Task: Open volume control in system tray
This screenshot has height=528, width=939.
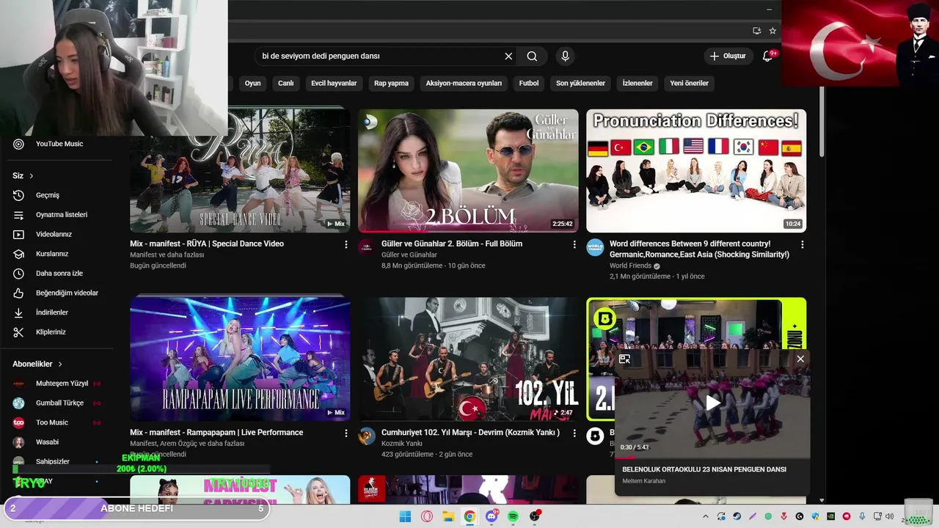Action: pyautogui.click(x=890, y=516)
